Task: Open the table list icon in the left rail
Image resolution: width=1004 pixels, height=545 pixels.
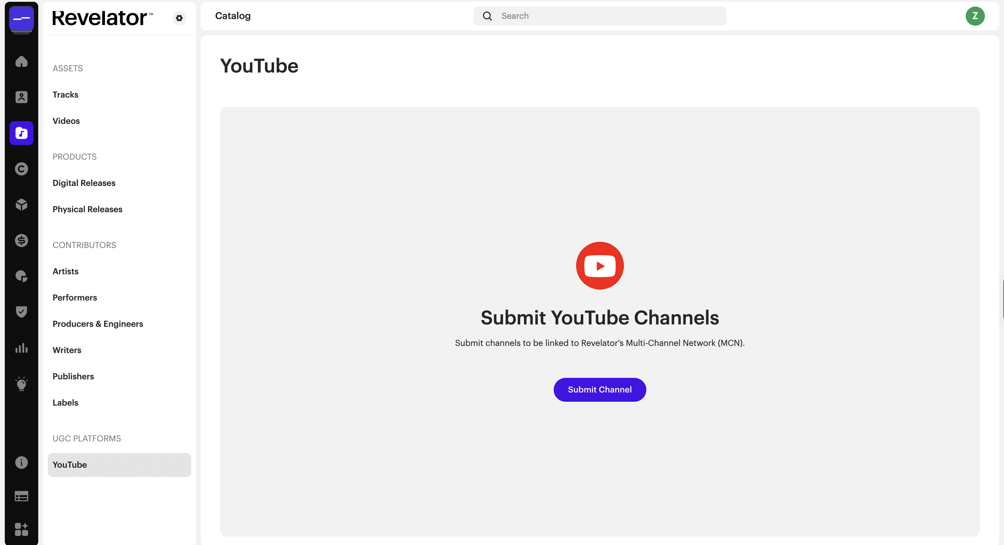Action: click(22, 496)
